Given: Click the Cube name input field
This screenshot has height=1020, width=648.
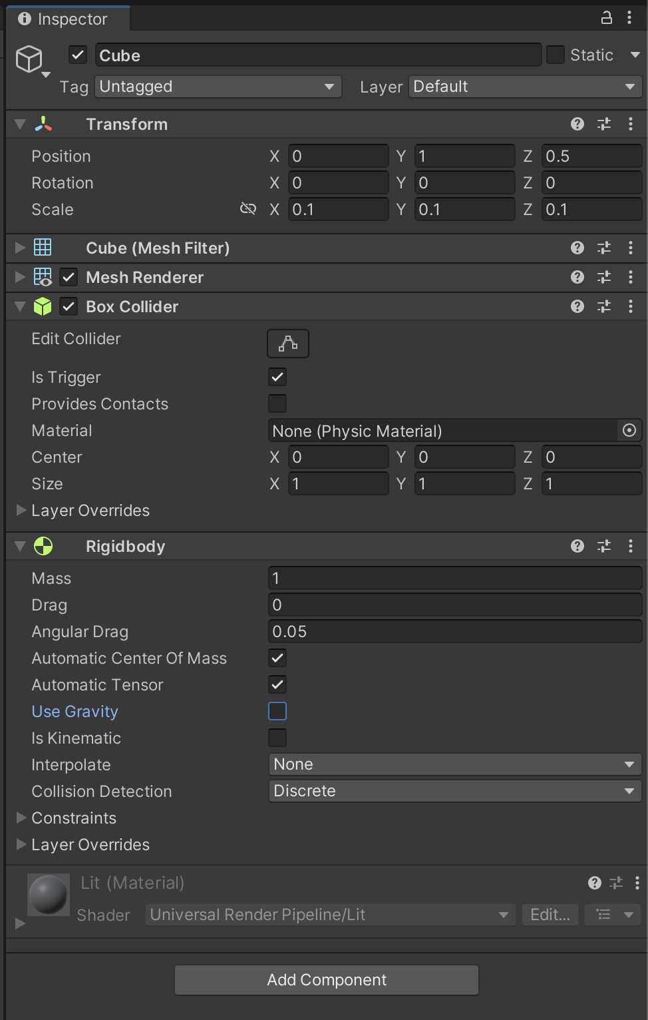Looking at the screenshot, I should coord(318,55).
